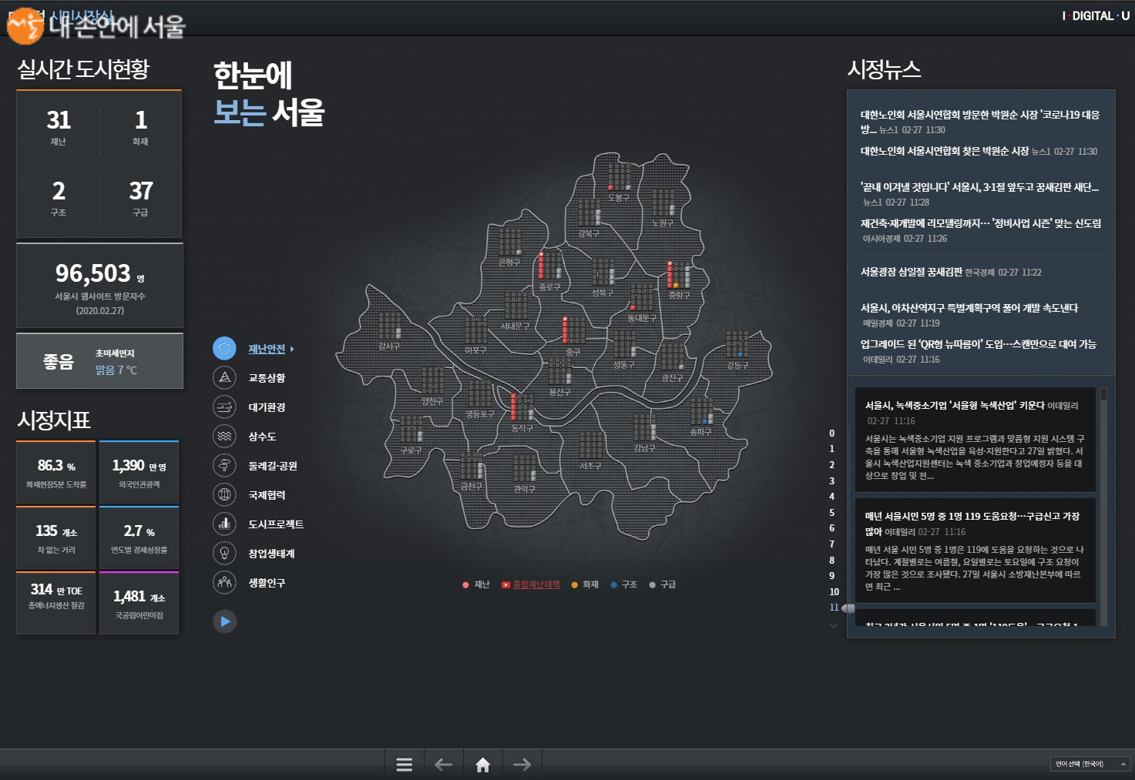Screen dimensions: 1135x780
Task: Select the 둘레길·공원 signpost icon
Action: (x=224, y=465)
